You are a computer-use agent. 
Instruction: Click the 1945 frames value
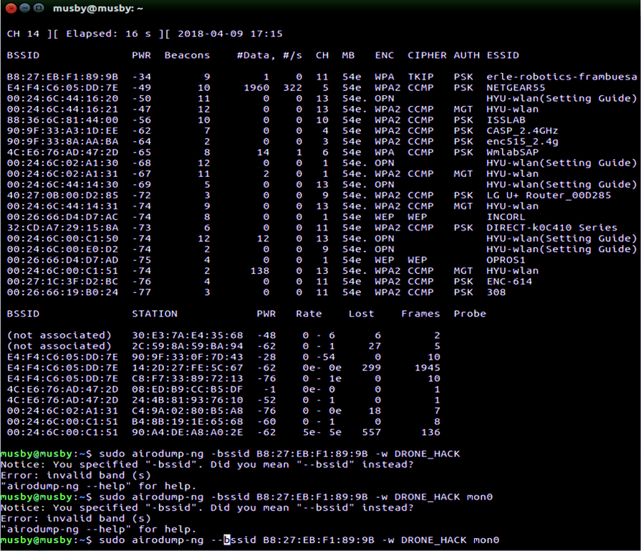click(427, 368)
